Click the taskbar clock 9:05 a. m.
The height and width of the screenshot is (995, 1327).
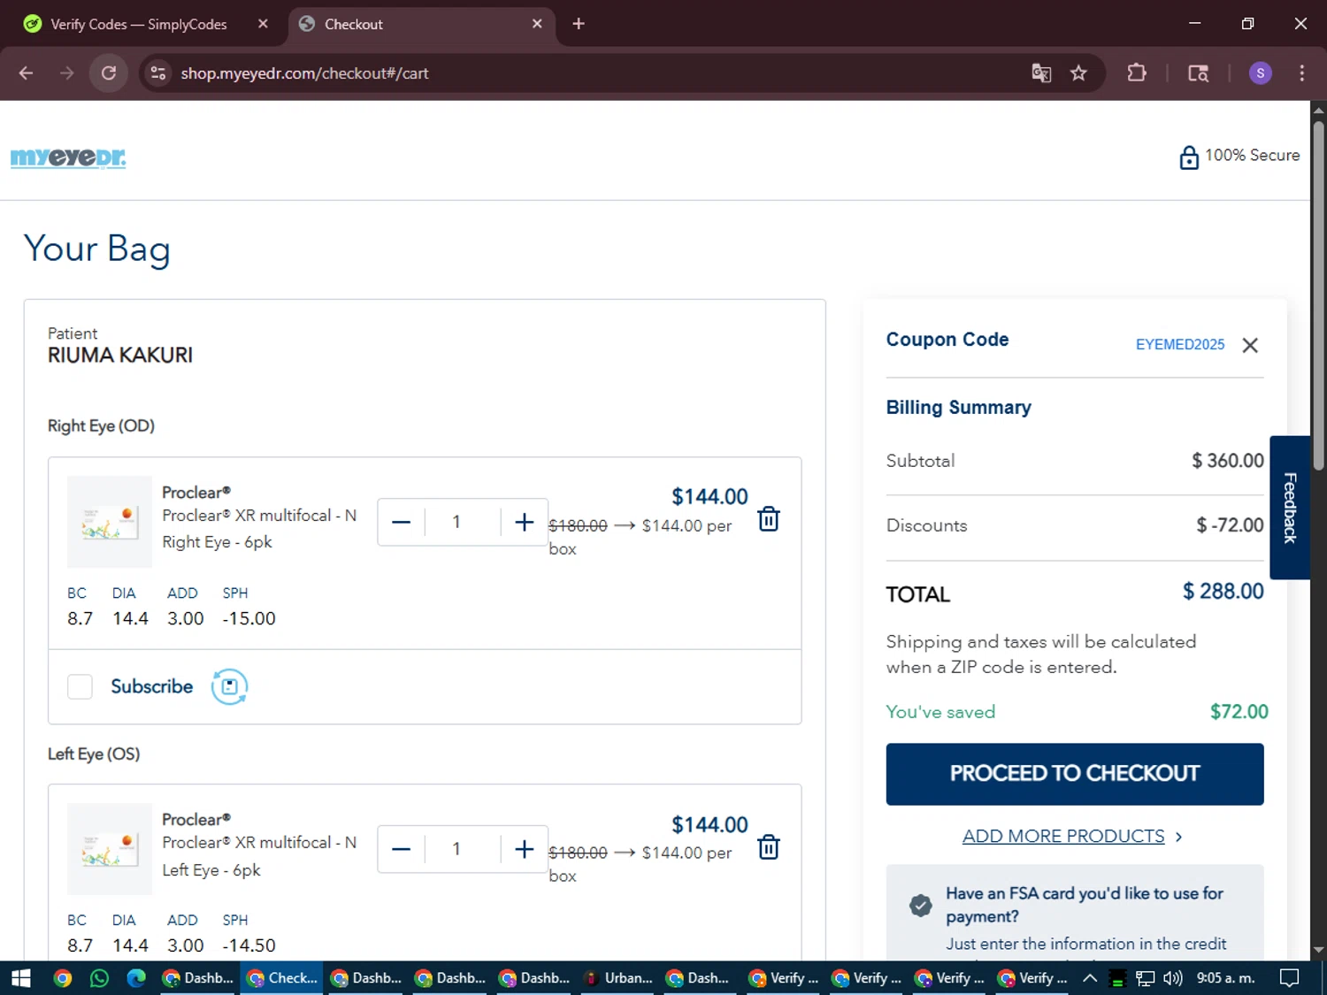[x=1226, y=978]
